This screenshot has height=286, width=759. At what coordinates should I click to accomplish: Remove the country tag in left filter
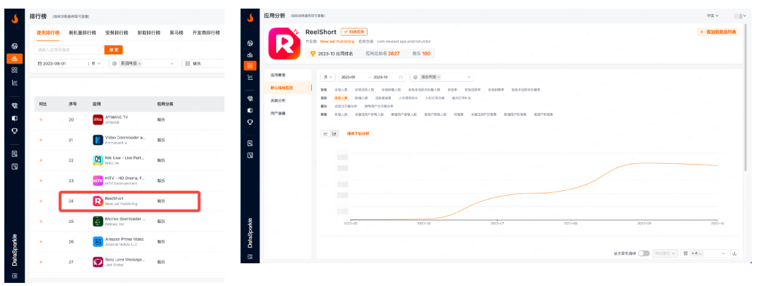point(139,63)
